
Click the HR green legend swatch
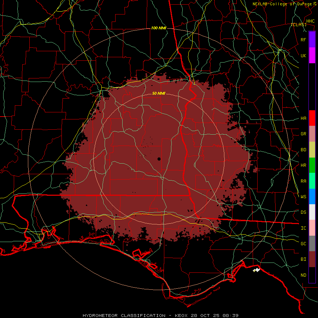[x=312, y=165]
